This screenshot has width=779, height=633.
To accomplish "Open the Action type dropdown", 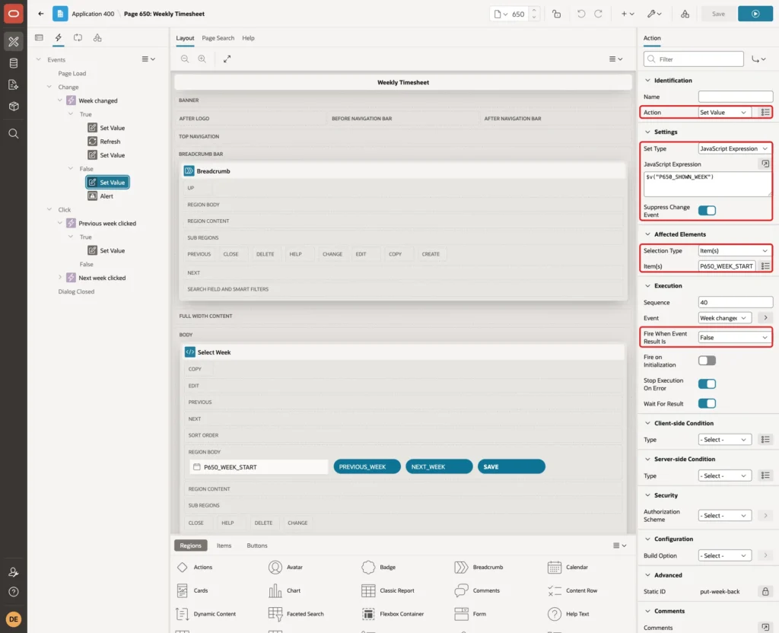I will pos(724,113).
